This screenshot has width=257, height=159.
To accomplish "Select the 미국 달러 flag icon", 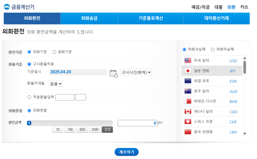I will tap(188, 61).
